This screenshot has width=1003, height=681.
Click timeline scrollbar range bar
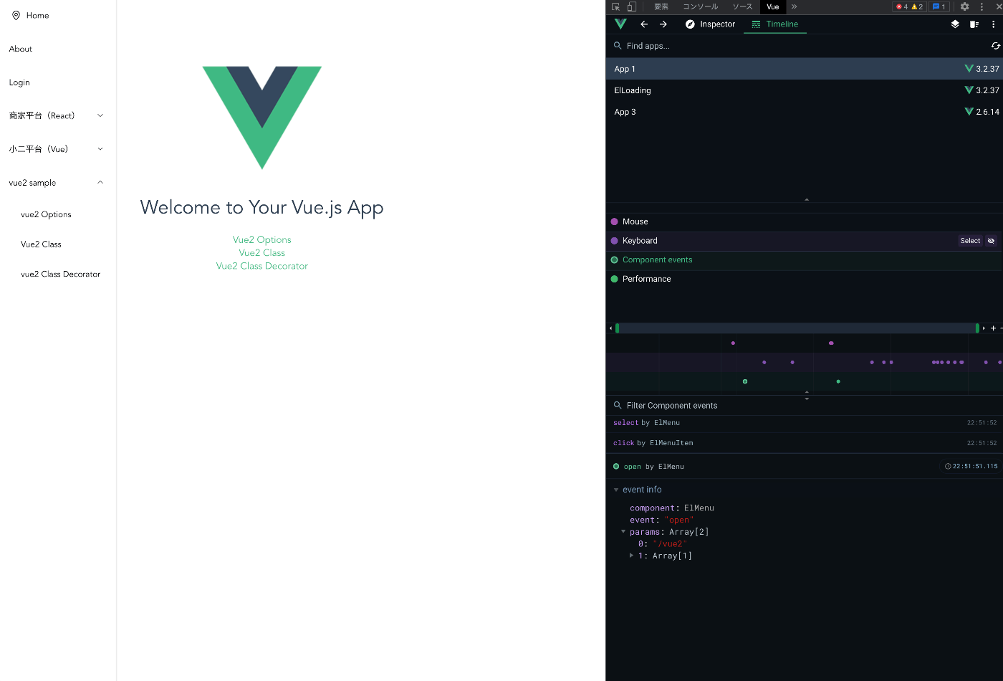(797, 328)
